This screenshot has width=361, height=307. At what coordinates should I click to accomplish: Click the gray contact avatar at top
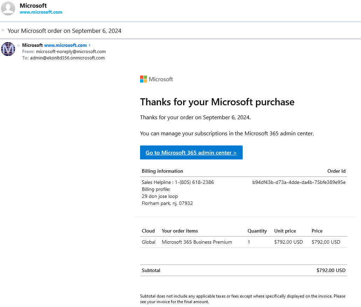click(8, 8)
